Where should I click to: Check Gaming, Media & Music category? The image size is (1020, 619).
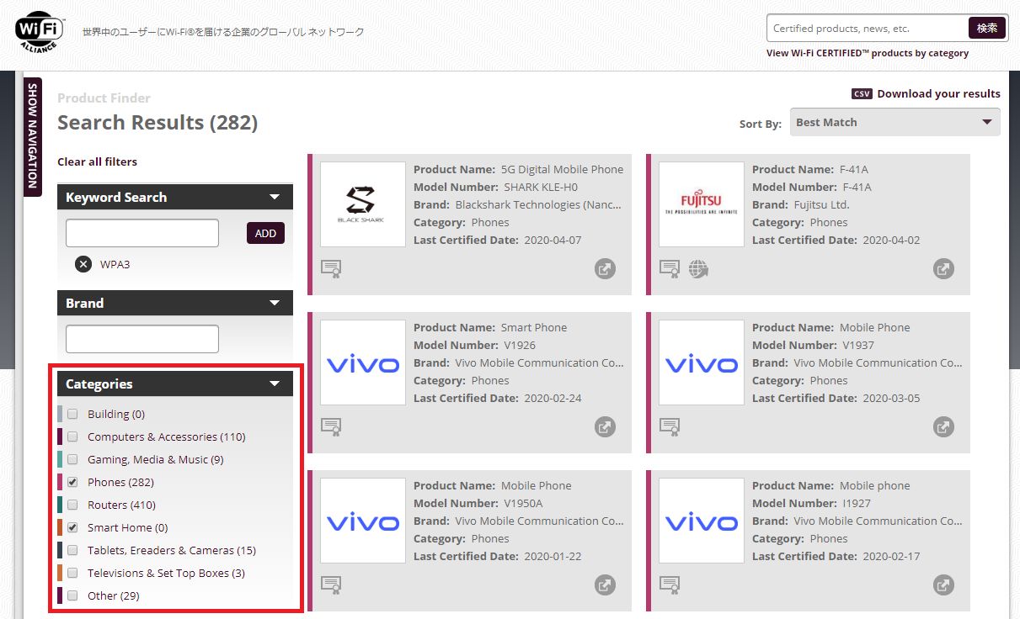coord(72,459)
